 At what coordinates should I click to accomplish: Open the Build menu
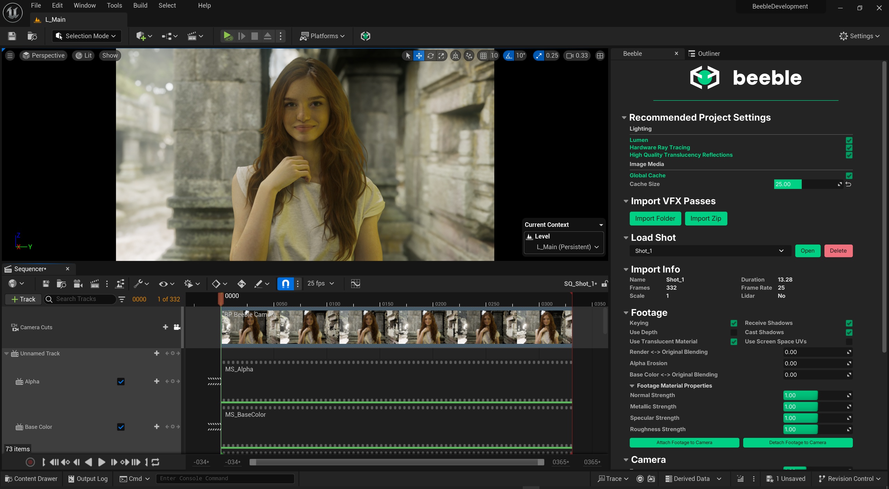(140, 6)
